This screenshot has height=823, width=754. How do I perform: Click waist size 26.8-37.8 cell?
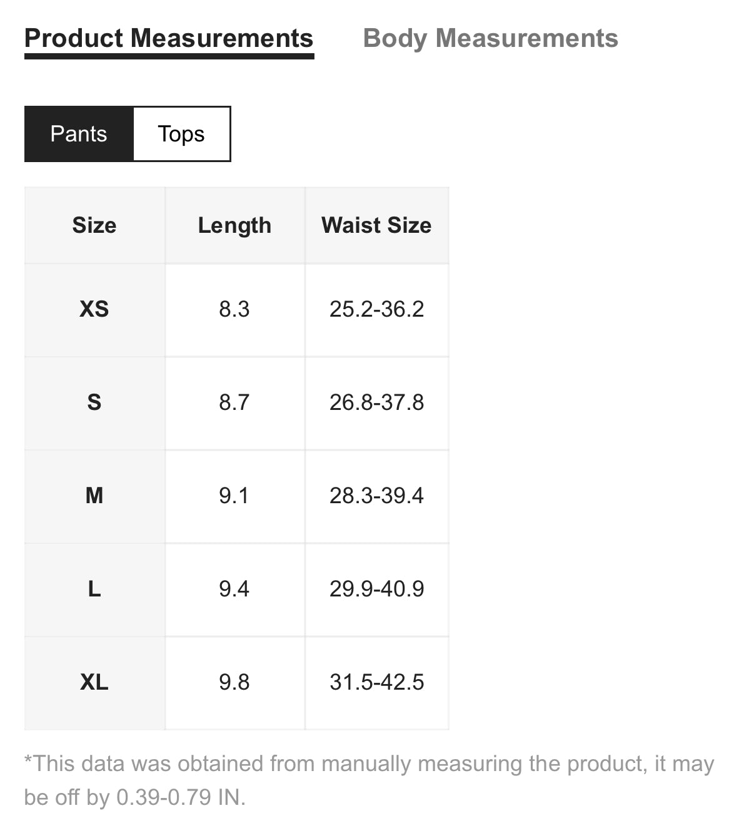[x=376, y=402]
